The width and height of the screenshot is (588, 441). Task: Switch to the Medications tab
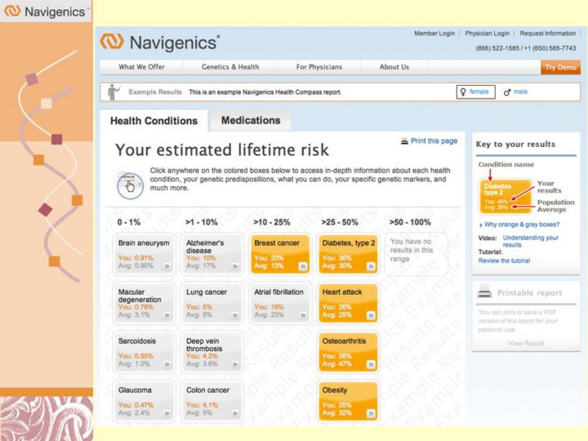click(x=250, y=121)
